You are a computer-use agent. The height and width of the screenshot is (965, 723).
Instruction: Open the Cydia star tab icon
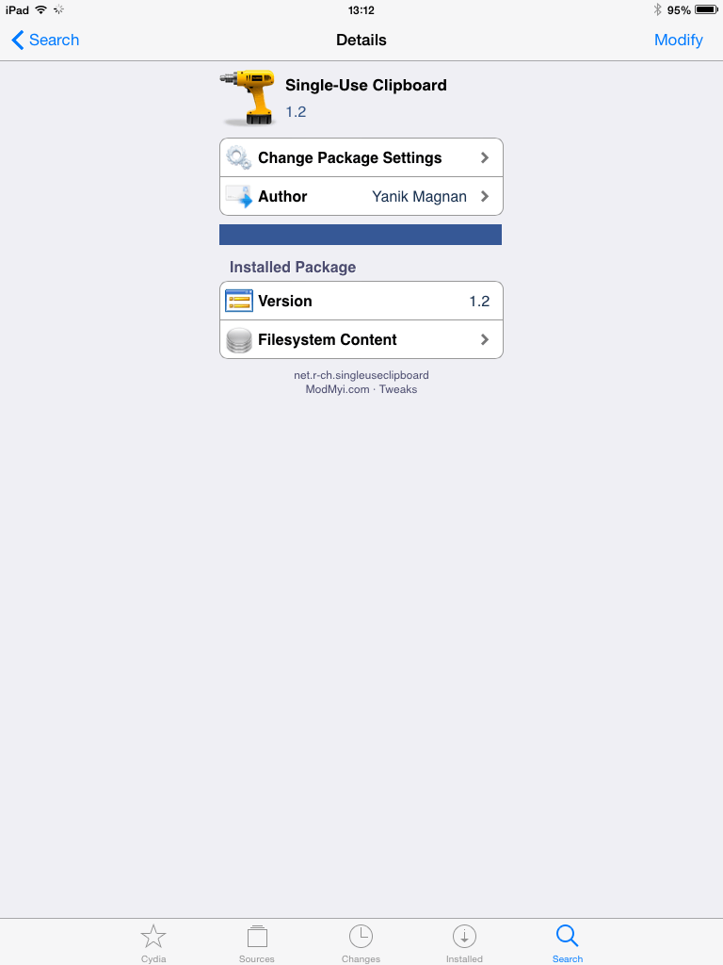pos(153,936)
